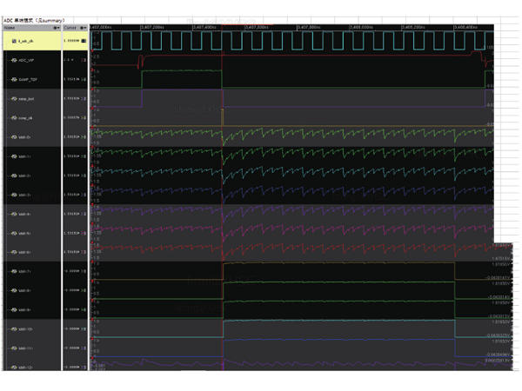Viewport: 522px width, 391px height.
Task: Select the highlighted clock signal row at top
Action: [31, 41]
